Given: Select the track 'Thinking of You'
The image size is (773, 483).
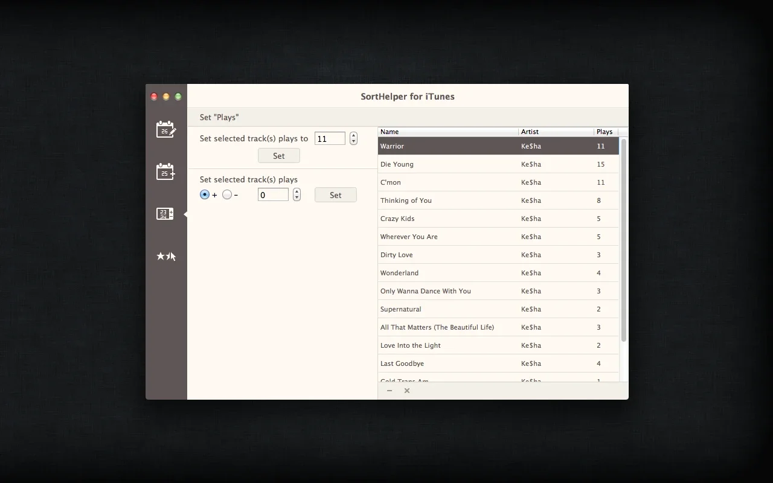Looking at the screenshot, I should [498, 200].
